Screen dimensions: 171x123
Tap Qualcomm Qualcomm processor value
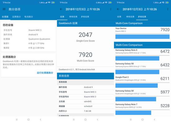click(x=39, y=39)
